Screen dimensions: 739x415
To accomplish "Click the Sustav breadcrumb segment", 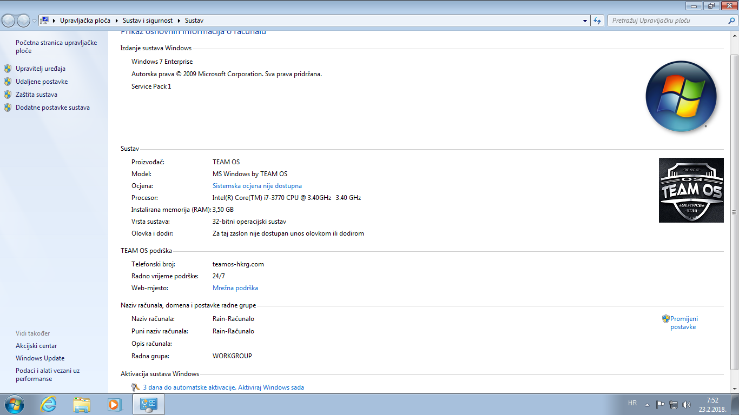I will point(194,21).
